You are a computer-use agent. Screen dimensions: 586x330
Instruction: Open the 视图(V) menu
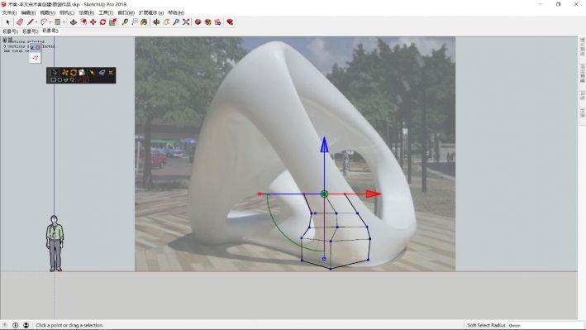47,12
